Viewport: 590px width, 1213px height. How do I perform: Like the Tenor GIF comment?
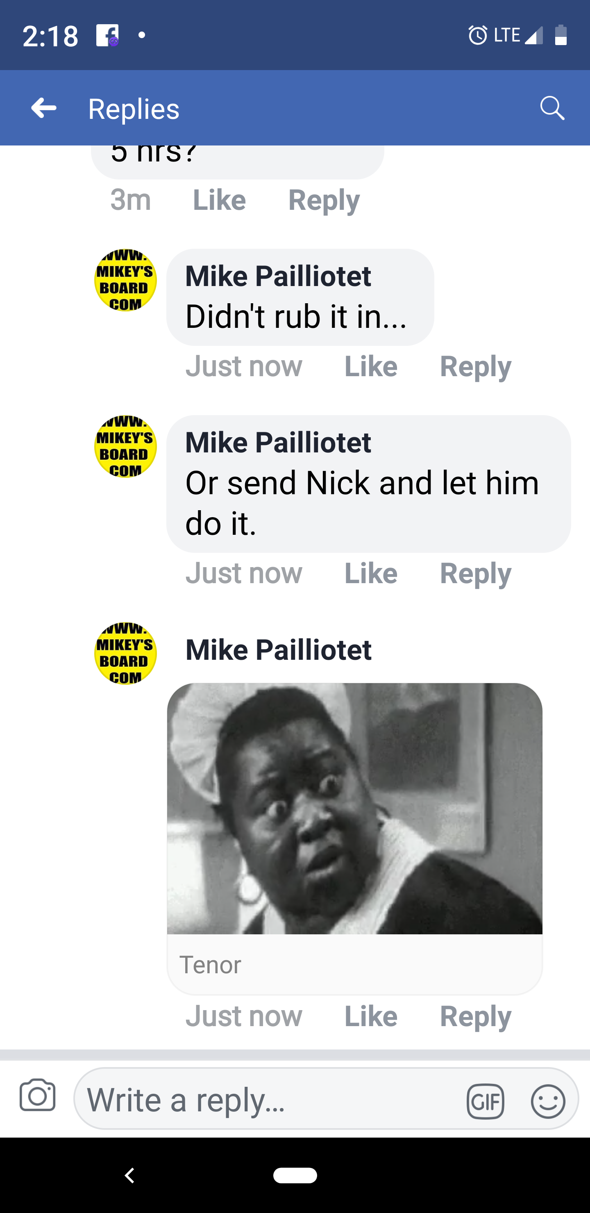[x=371, y=1016]
